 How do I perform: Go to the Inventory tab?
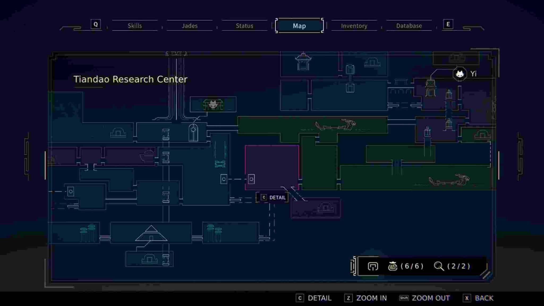[354, 26]
